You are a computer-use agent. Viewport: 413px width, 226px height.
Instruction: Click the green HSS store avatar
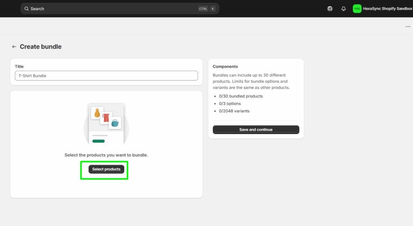coord(357,9)
